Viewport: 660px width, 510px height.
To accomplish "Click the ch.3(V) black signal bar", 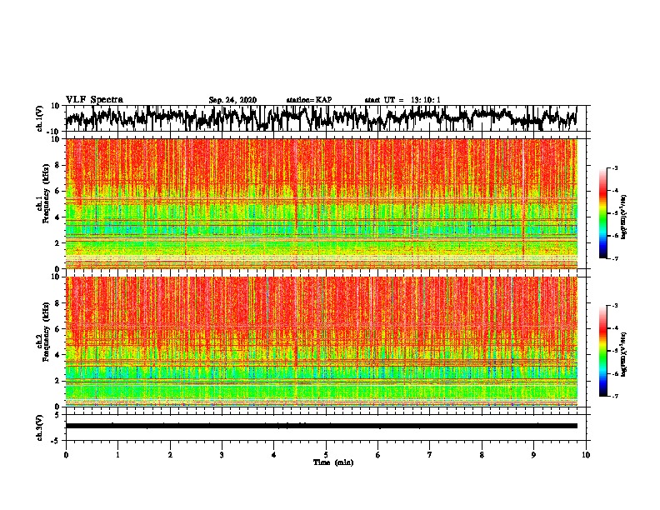I will click(321, 426).
